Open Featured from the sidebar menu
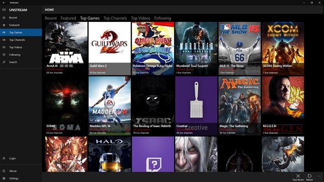This screenshot has height=182, width=324. point(14,25)
